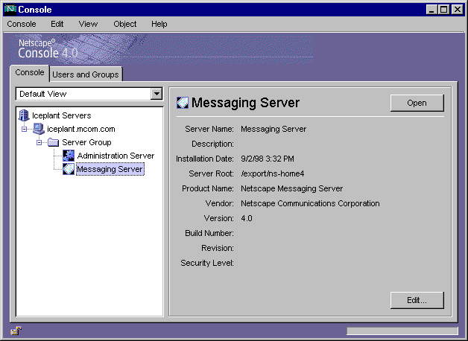Viewport: 468px width, 341px height.
Task: Click the Iceplant Servers building icon
Action: [24, 115]
